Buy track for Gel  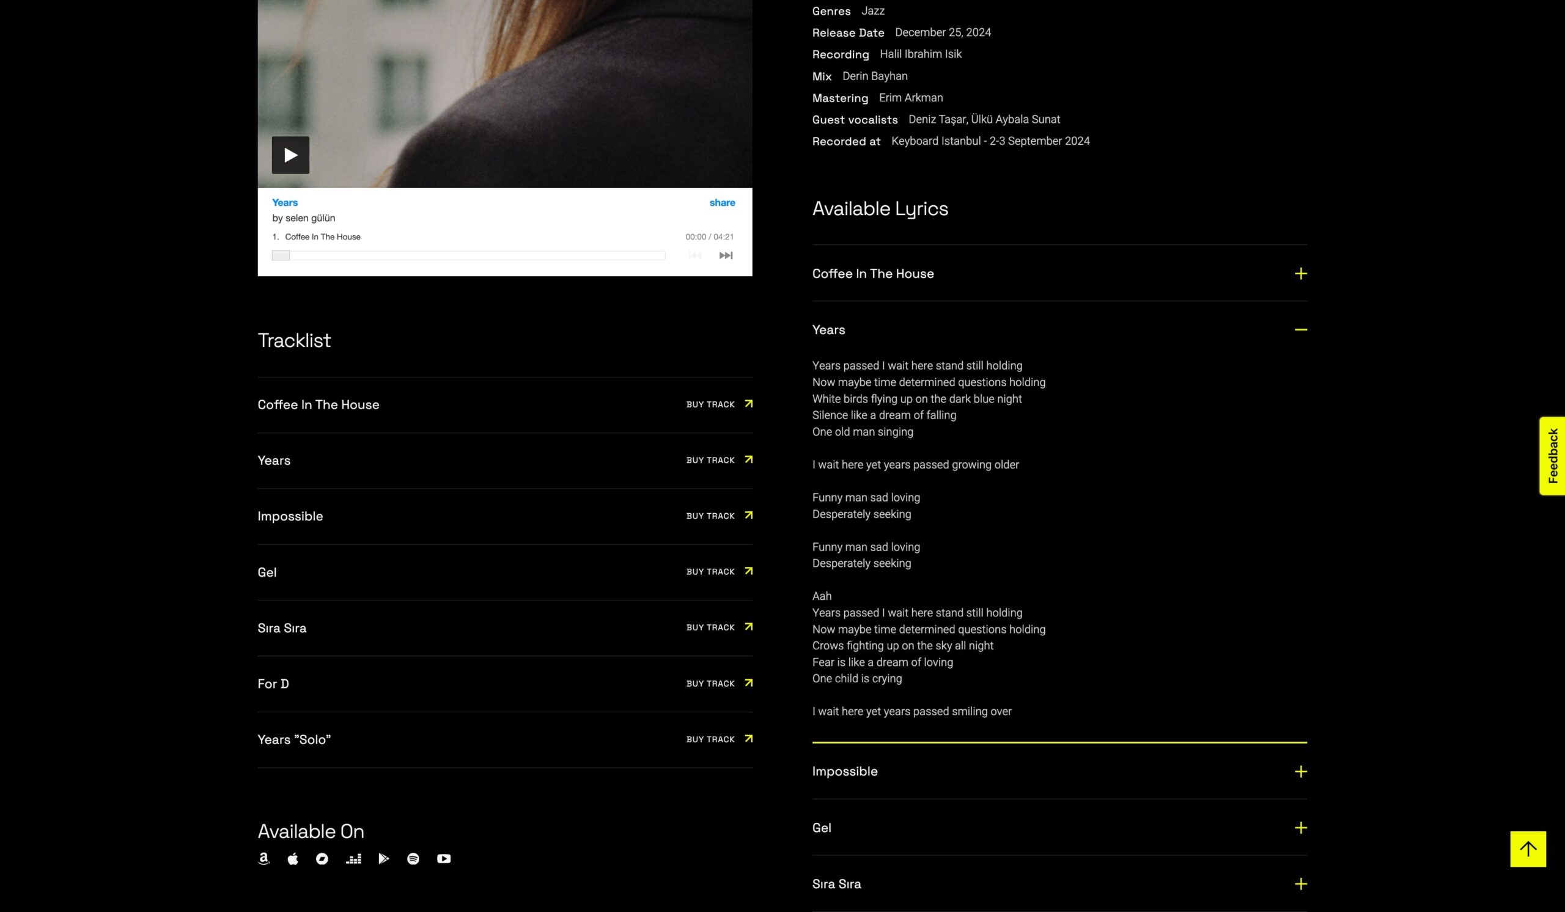719,571
